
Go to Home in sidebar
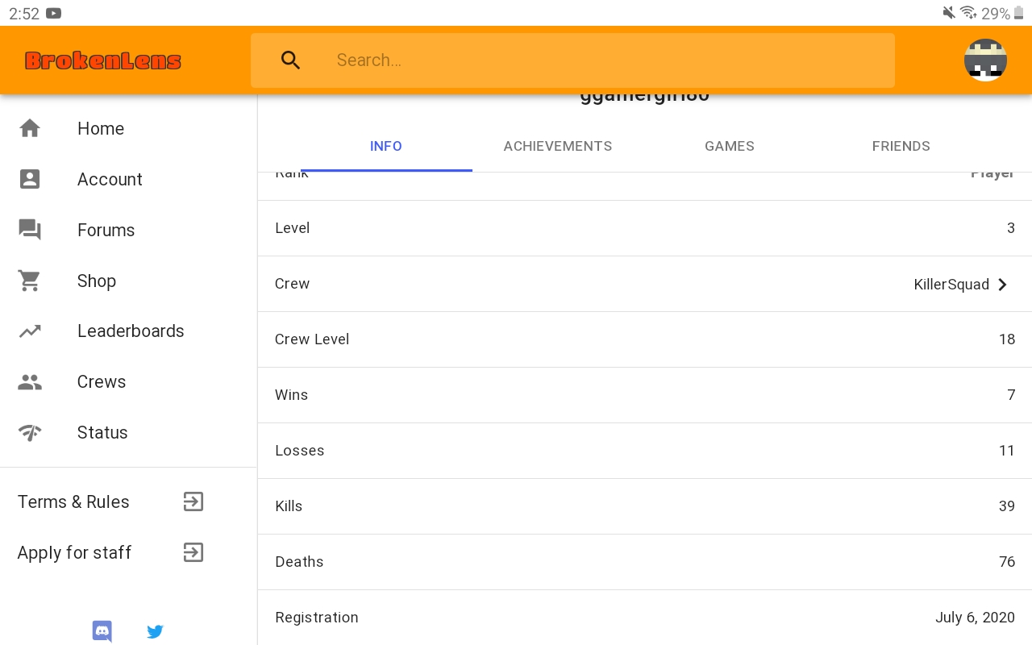101,128
